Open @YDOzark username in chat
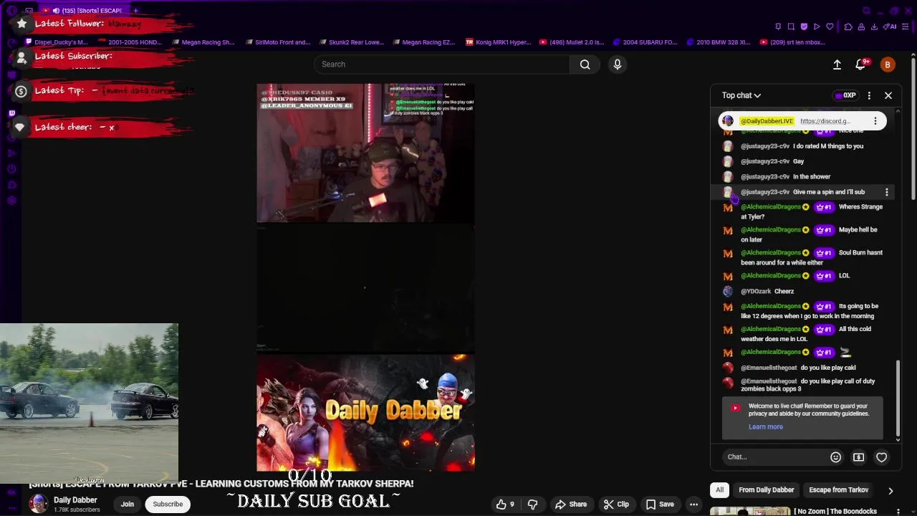Viewport: 917px width, 516px height. 755,292
